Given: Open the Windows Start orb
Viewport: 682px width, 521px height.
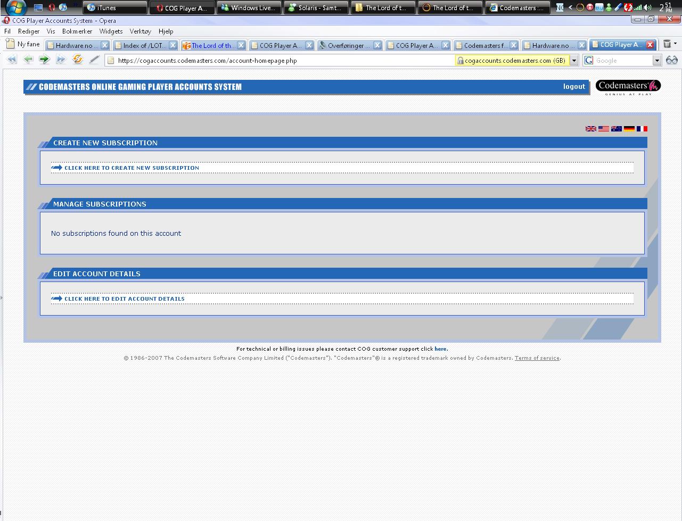Looking at the screenshot, I should 16,7.
